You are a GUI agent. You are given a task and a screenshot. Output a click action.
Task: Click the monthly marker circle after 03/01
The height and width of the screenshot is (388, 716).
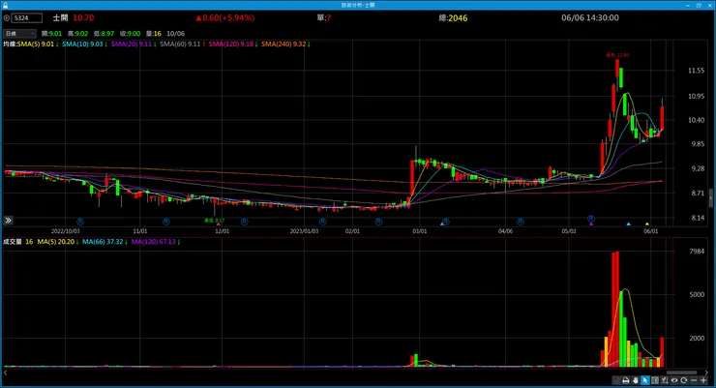click(446, 222)
